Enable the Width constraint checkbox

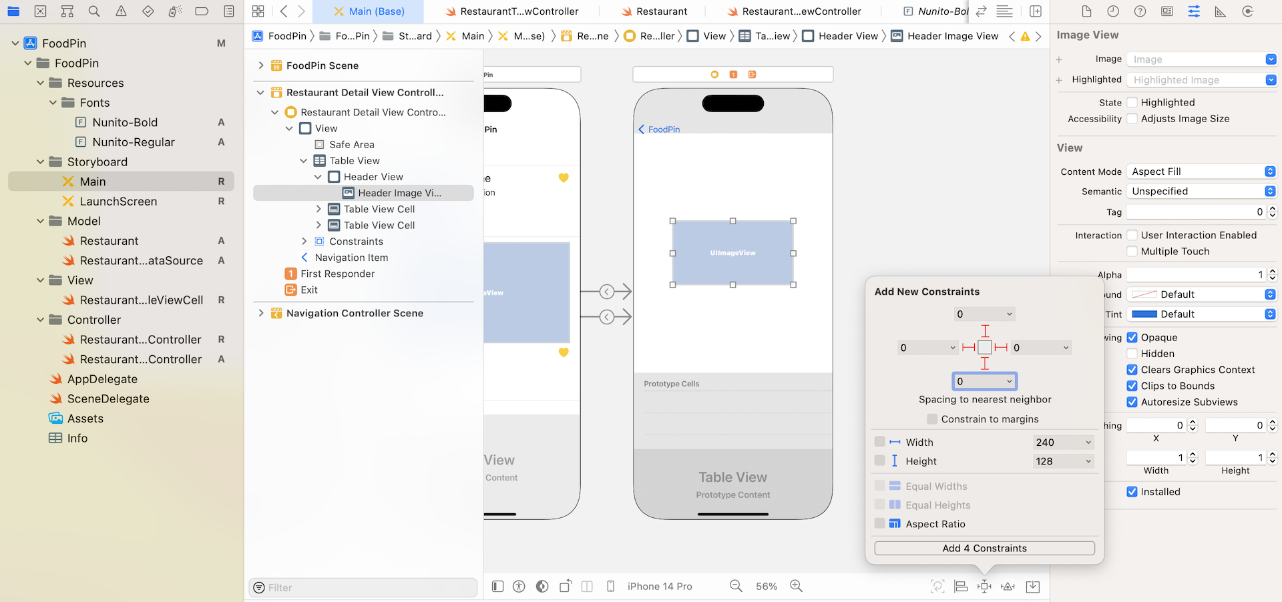879,441
